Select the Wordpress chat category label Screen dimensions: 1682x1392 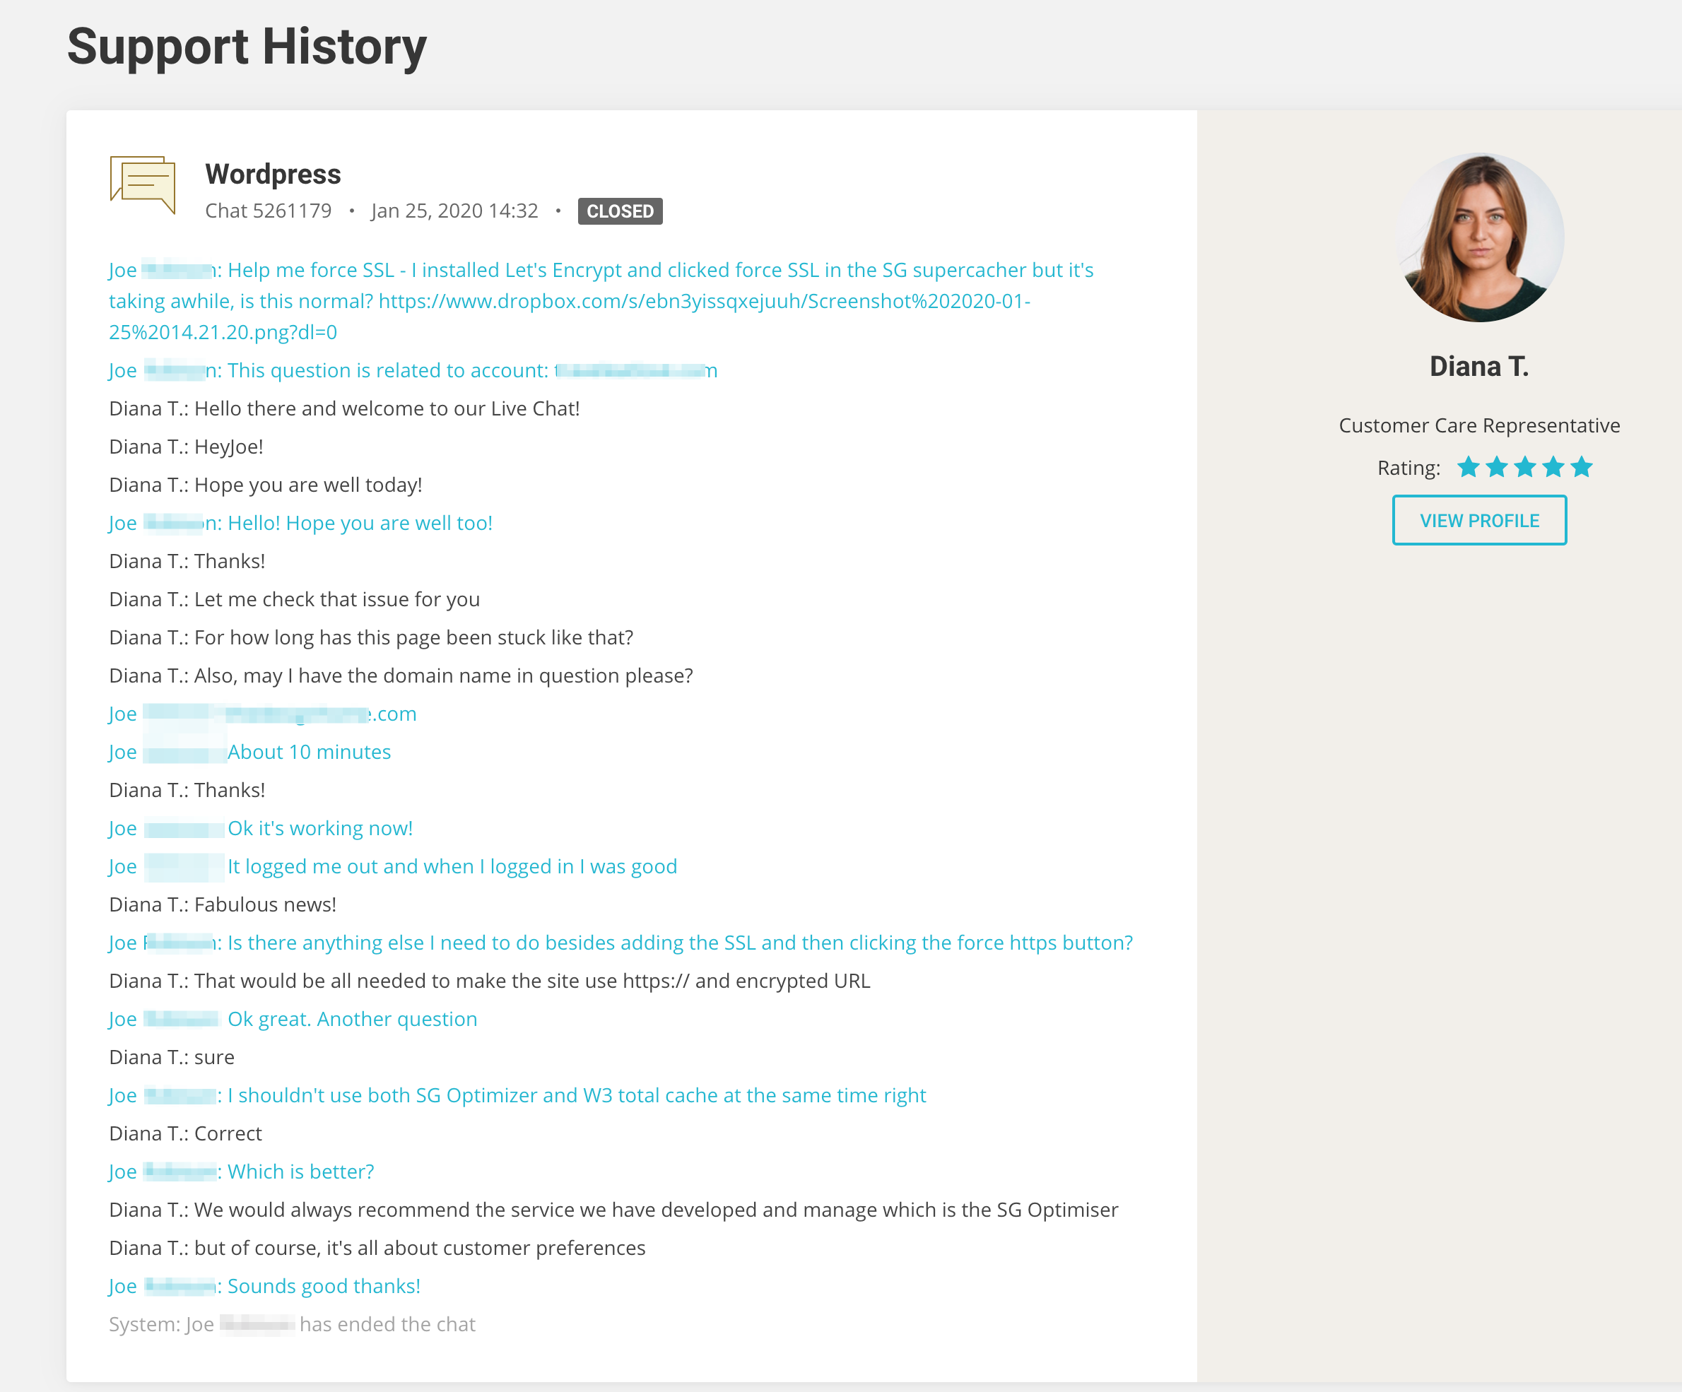[272, 173]
